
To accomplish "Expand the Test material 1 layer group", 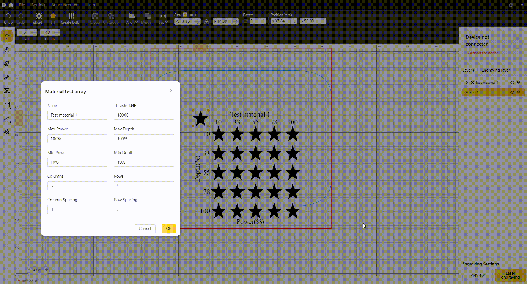I will (x=467, y=83).
